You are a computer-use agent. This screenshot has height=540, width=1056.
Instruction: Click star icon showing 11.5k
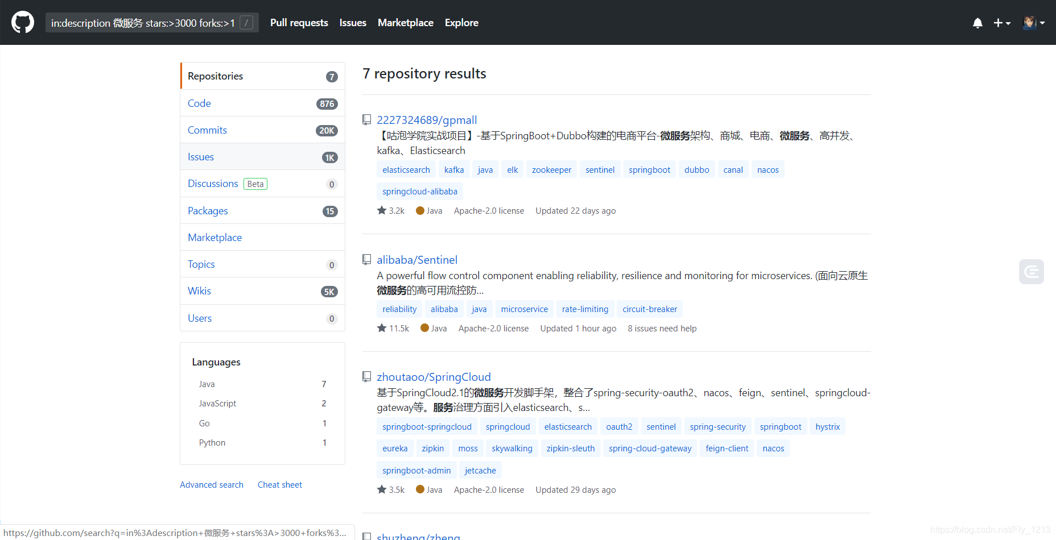click(382, 328)
